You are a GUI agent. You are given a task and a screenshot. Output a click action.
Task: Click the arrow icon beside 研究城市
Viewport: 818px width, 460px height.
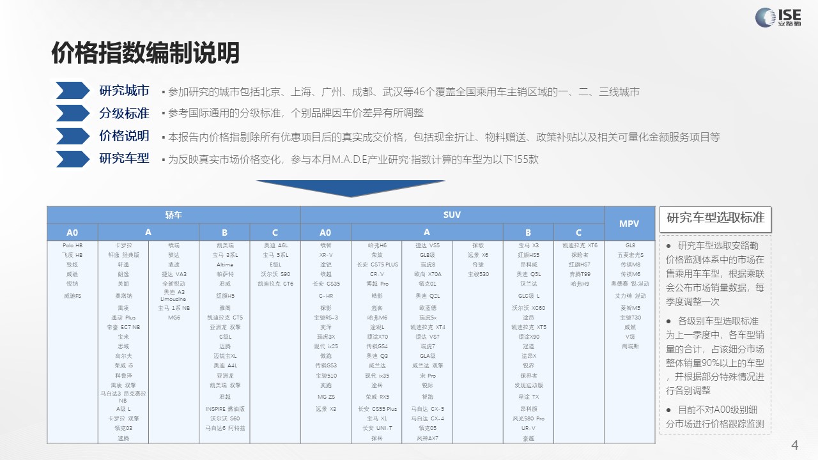[x=72, y=91]
